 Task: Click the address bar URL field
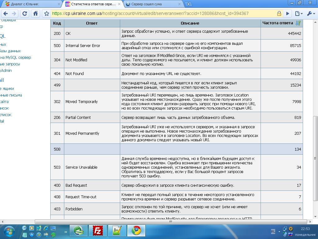[x=161, y=14]
